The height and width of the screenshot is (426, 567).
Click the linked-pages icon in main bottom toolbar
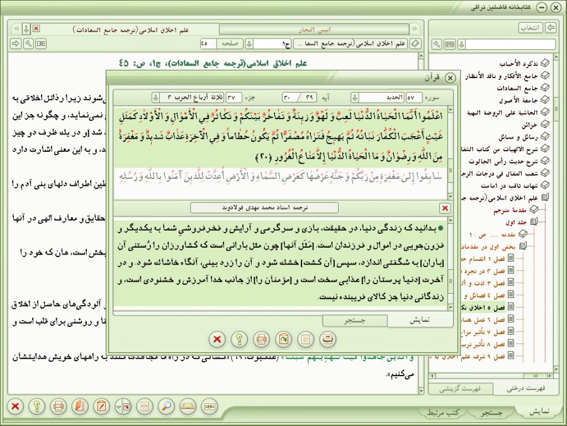click(x=210, y=406)
